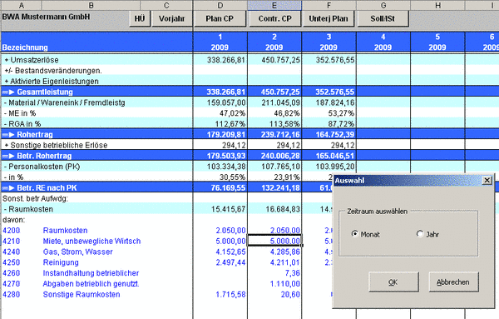Click the Sonst. betr Aufwdg: label
499x319 pixels.
(x=35, y=198)
